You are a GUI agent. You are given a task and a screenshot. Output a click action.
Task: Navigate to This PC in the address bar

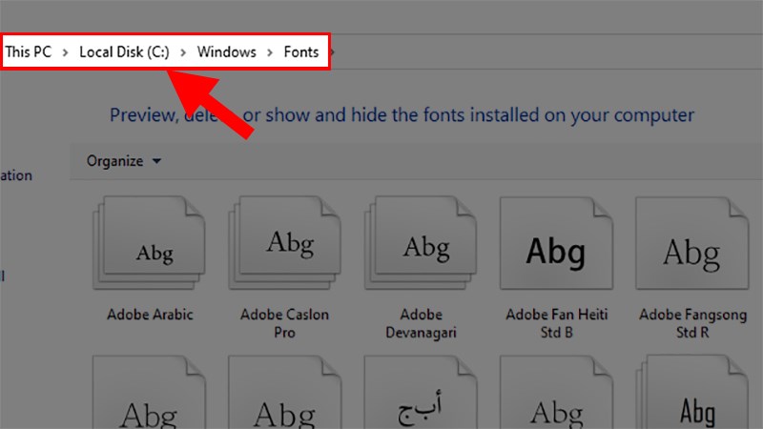(29, 52)
